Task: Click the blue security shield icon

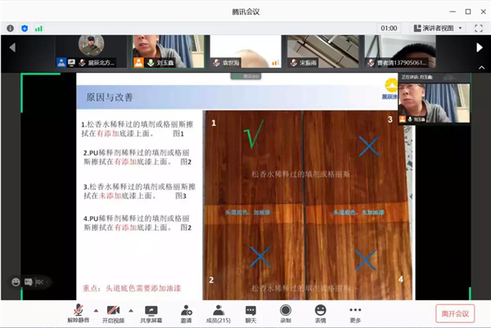Action: point(25,29)
